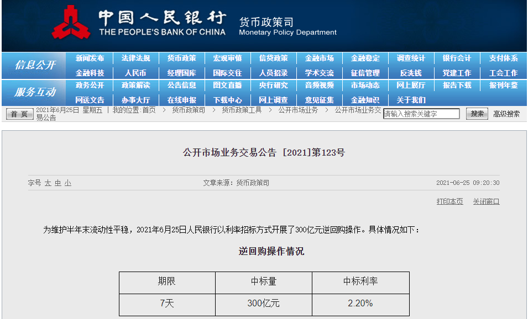Open 货币政策 menu item
This screenshot has height=319, width=528.
181,58
